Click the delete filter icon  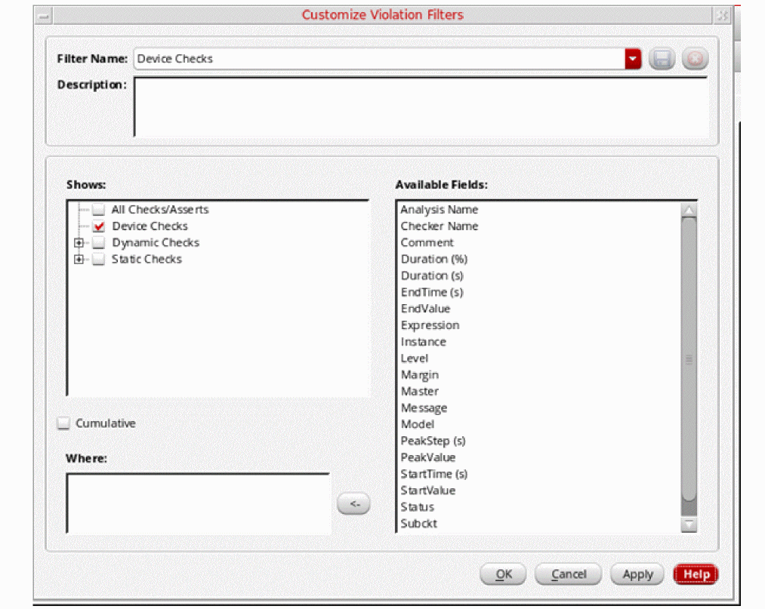[694, 60]
